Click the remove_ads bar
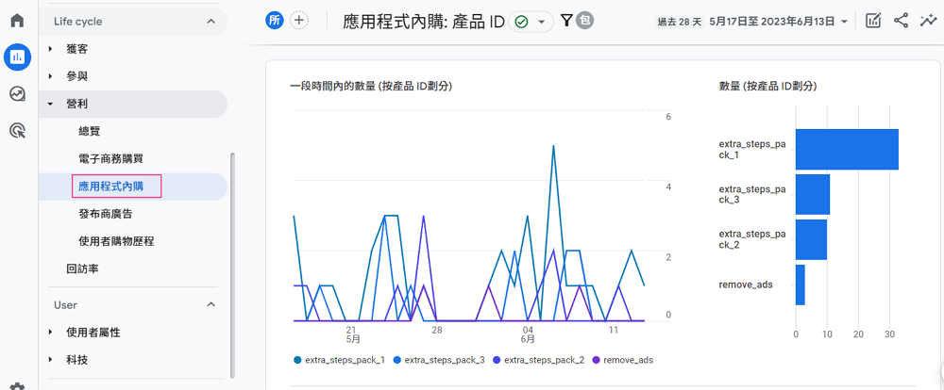Image resolution: width=944 pixels, height=390 pixels. pos(801,284)
